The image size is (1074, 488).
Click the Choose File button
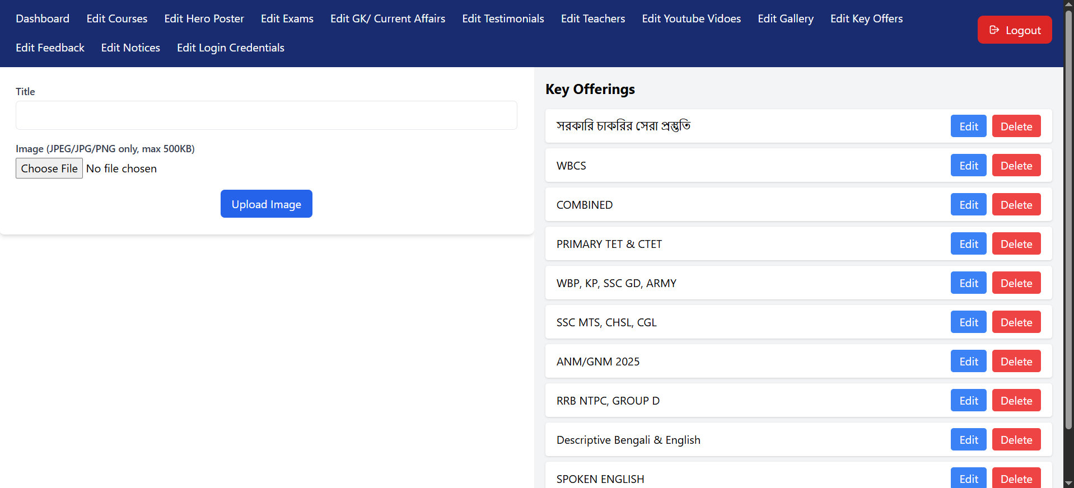[x=49, y=168]
